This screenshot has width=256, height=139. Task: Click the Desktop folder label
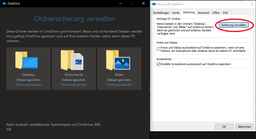[x=29, y=75]
